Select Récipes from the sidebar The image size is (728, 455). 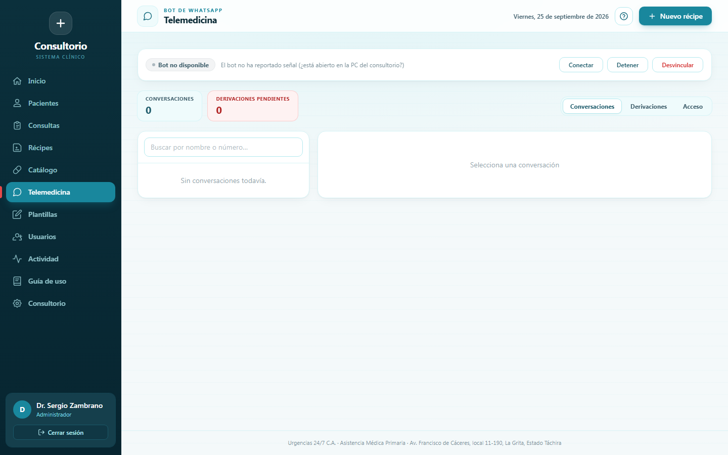click(x=61, y=148)
